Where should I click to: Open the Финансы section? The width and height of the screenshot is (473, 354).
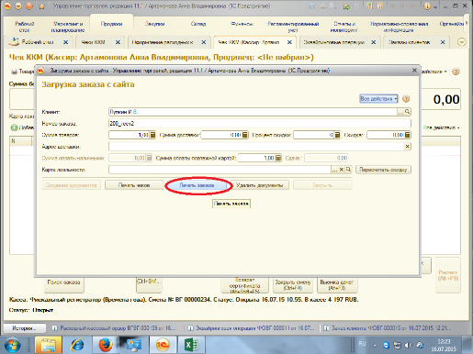click(242, 24)
